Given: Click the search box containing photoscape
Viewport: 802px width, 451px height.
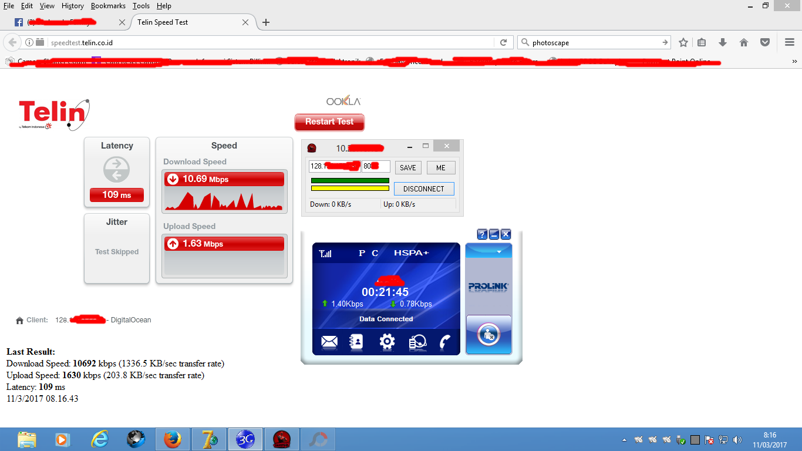Looking at the screenshot, I should [594, 42].
